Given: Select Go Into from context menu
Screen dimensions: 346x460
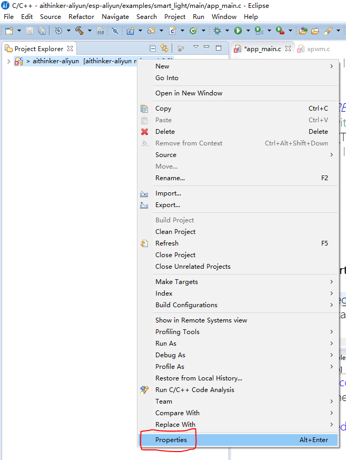Looking at the screenshot, I should pyautogui.click(x=238, y=78).
